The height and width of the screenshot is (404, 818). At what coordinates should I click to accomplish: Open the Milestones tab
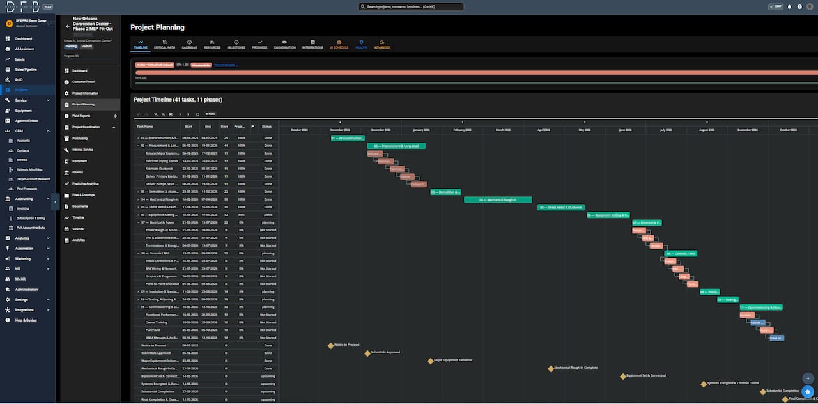point(236,45)
